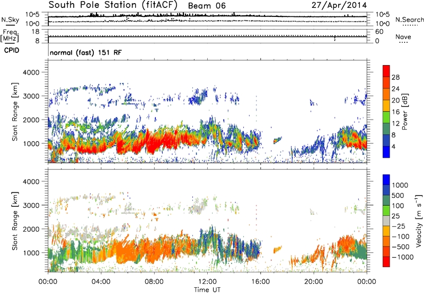
Task: Click the '04:00' time tick label
Action: click(101, 282)
